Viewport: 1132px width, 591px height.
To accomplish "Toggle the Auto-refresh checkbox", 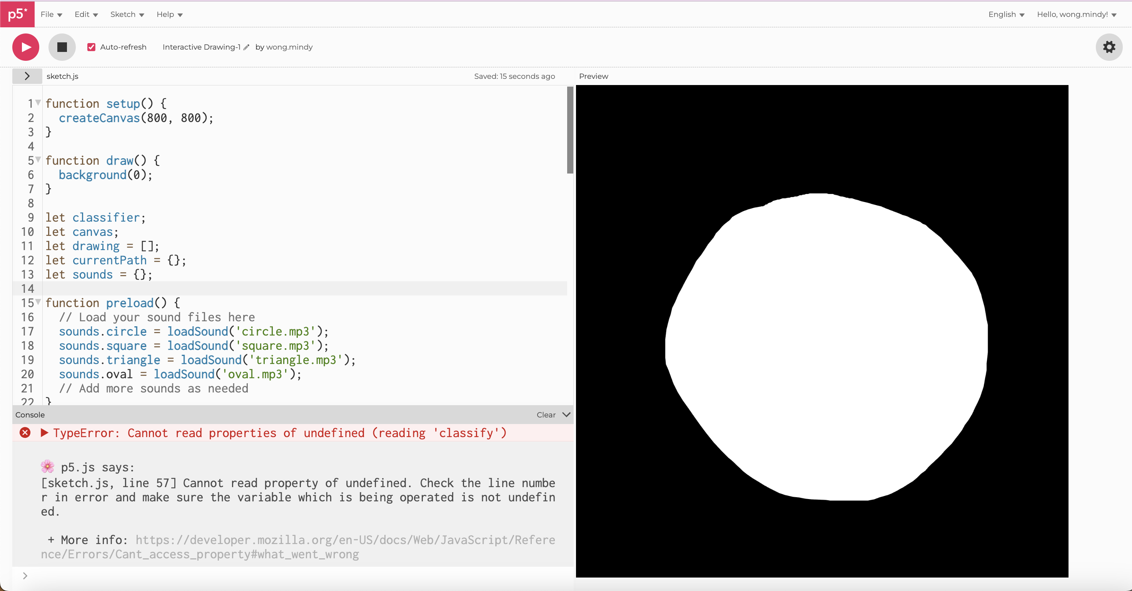I will 92,47.
